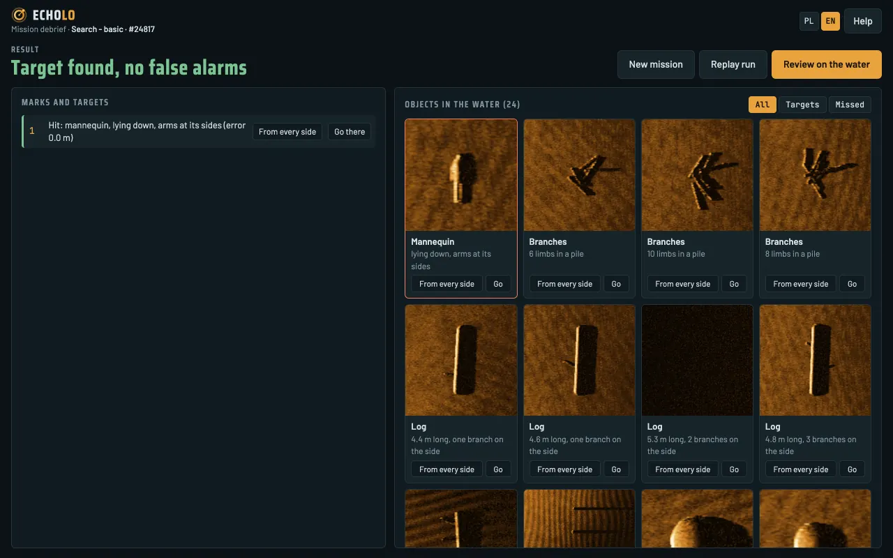Click Replay run button
The width and height of the screenshot is (893, 558).
pos(733,64)
